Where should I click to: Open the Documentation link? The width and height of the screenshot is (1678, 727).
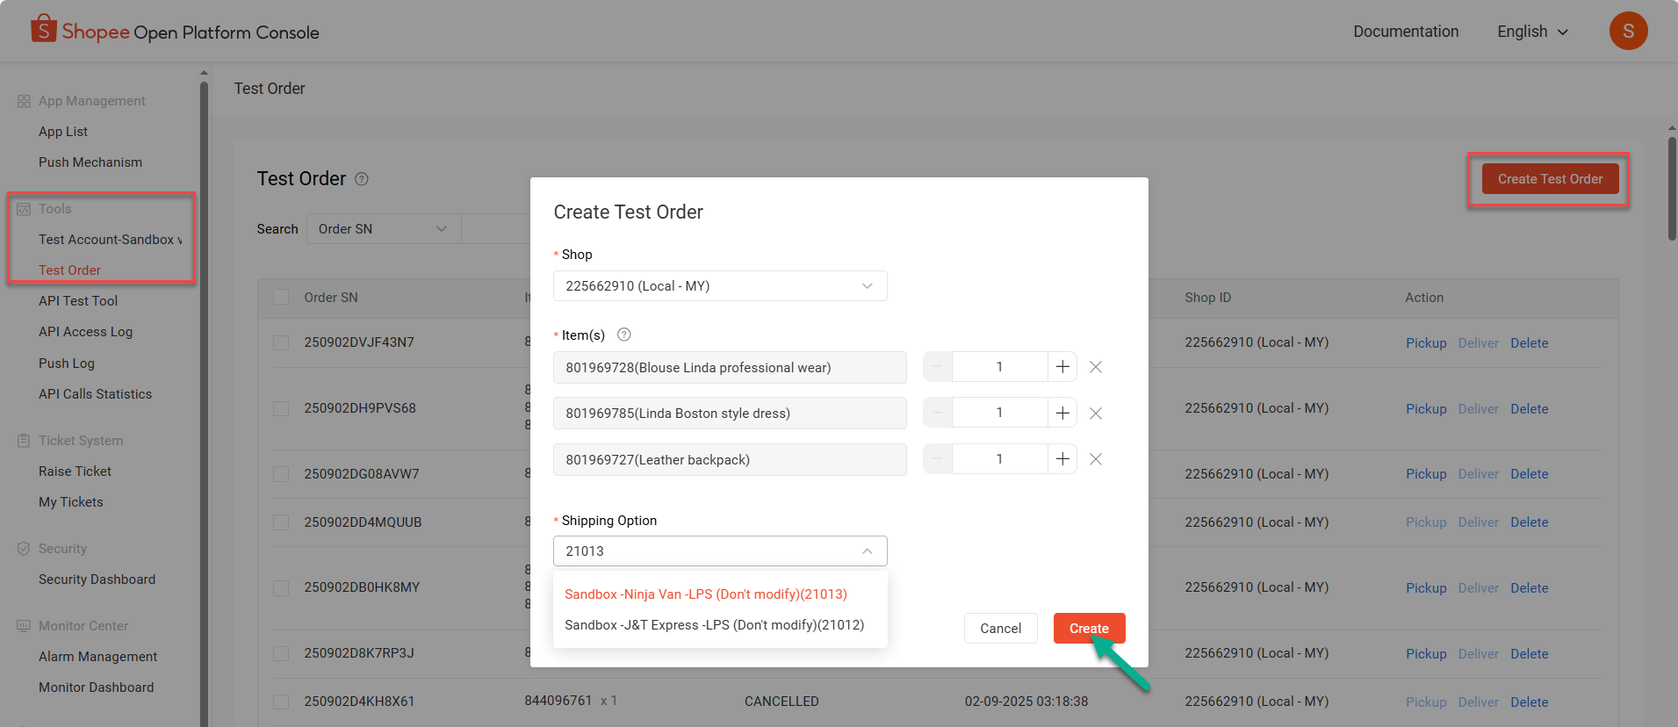click(1406, 32)
